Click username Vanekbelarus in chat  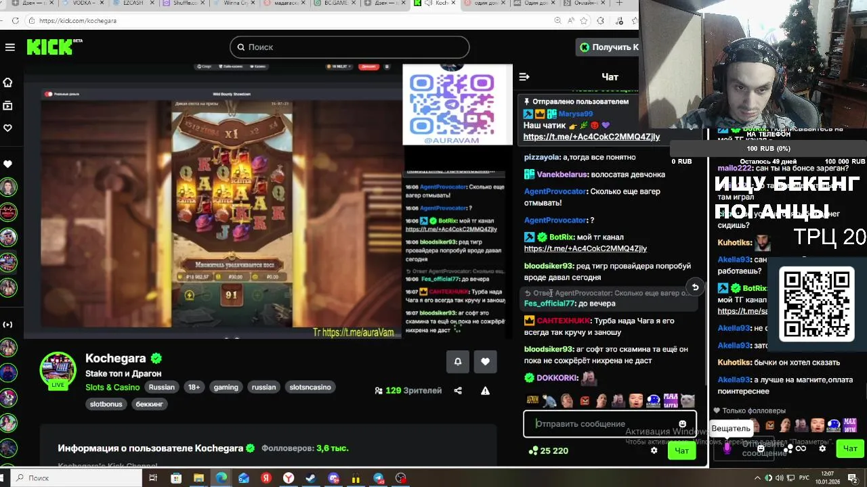[x=567, y=175]
